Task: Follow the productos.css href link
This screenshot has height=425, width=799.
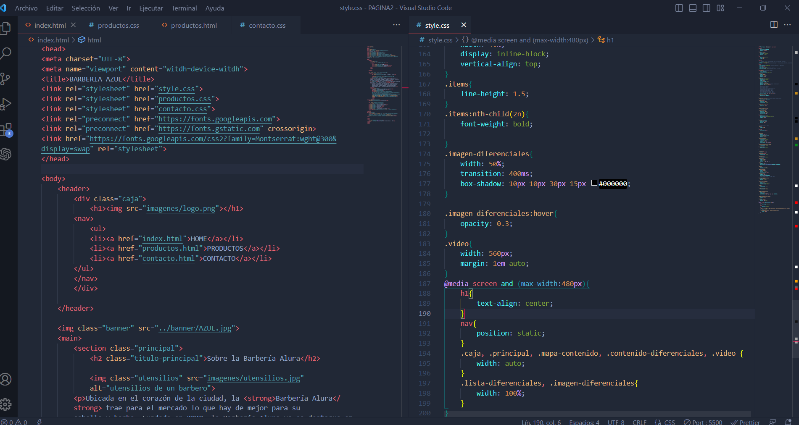Action: coord(185,99)
